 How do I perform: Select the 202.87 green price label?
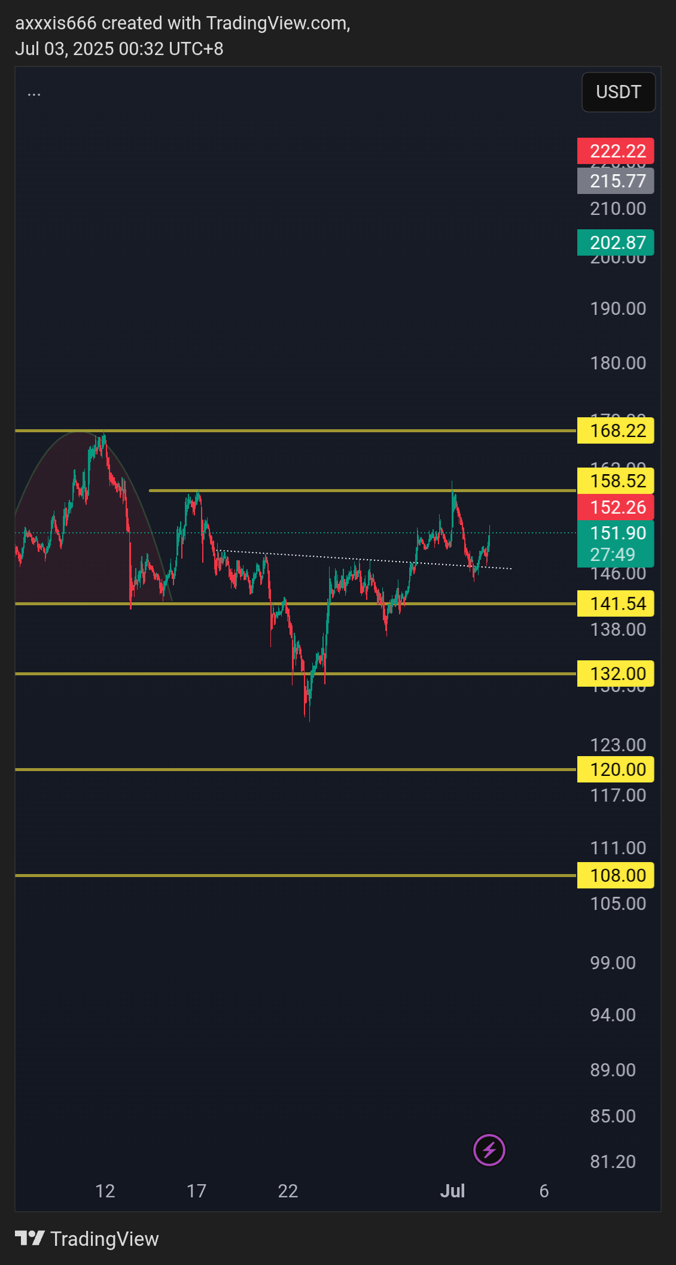point(616,242)
